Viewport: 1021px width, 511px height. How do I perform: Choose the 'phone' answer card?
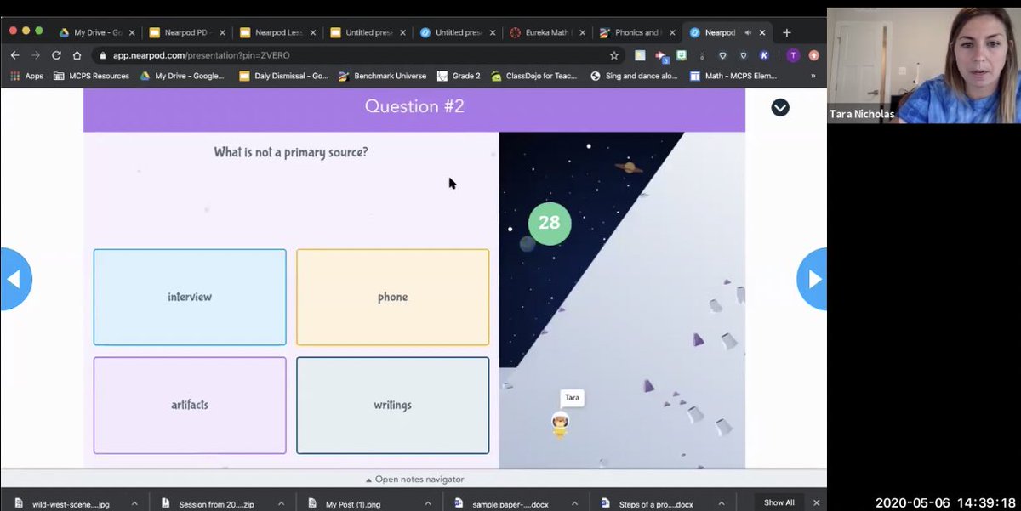393,297
